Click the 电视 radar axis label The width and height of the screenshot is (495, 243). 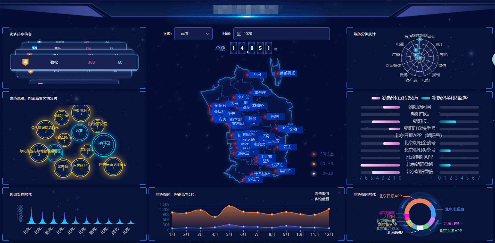(x=400, y=44)
